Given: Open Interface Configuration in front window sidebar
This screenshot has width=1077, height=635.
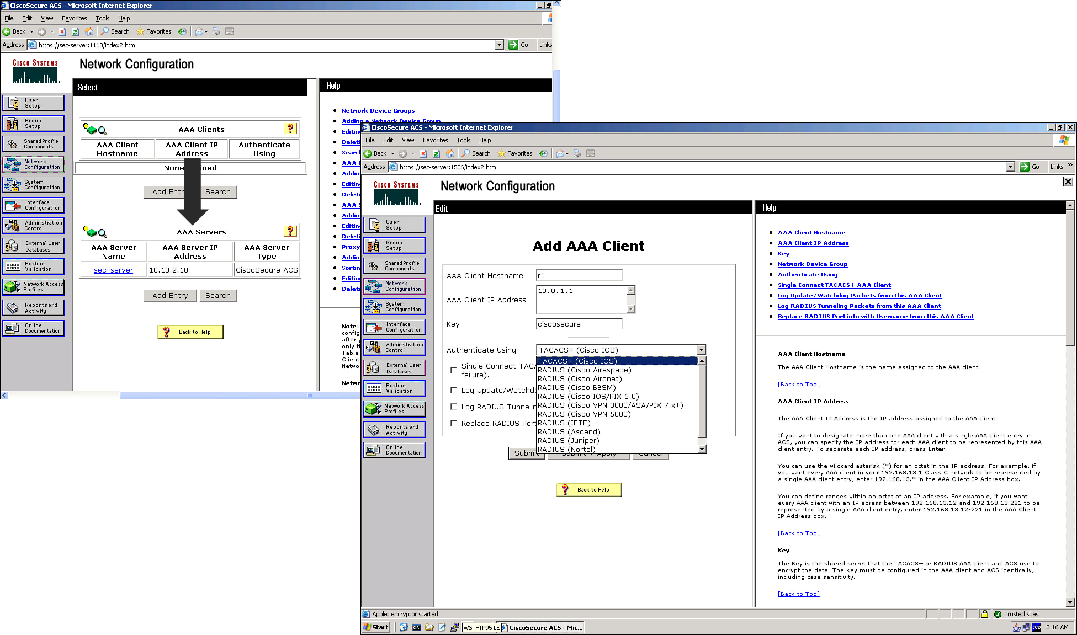Looking at the screenshot, I should point(394,327).
